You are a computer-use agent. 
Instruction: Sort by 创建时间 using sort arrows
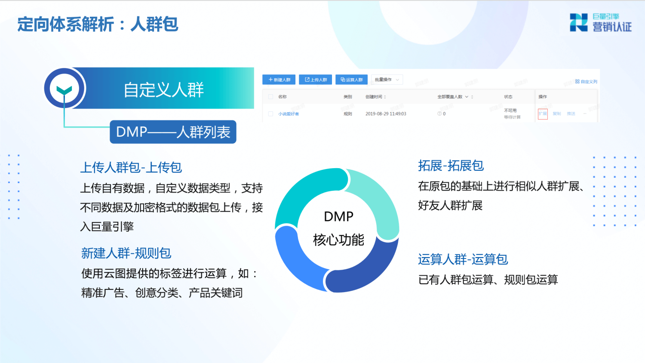(385, 97)
